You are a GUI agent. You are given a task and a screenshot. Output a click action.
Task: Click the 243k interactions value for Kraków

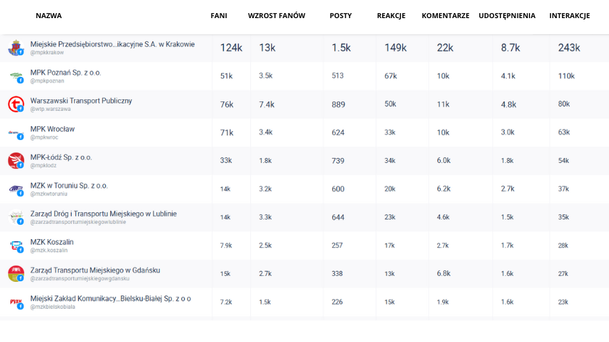click(x=568, y=48)
